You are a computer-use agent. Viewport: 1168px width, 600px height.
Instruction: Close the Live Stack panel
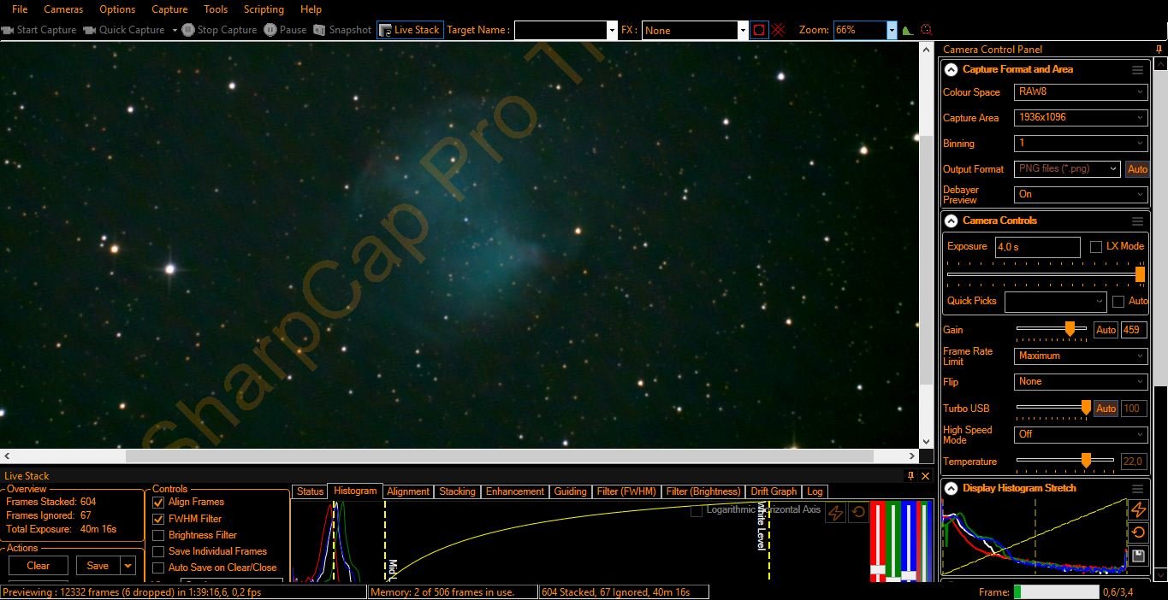pos(925,476)
